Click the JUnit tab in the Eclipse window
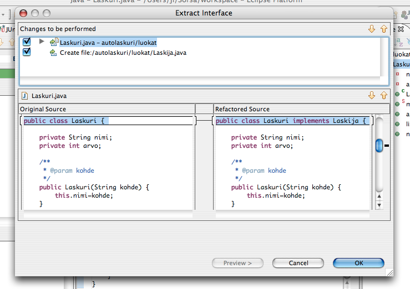The width and height of the screenshot is (410, 289). point(8,29)
